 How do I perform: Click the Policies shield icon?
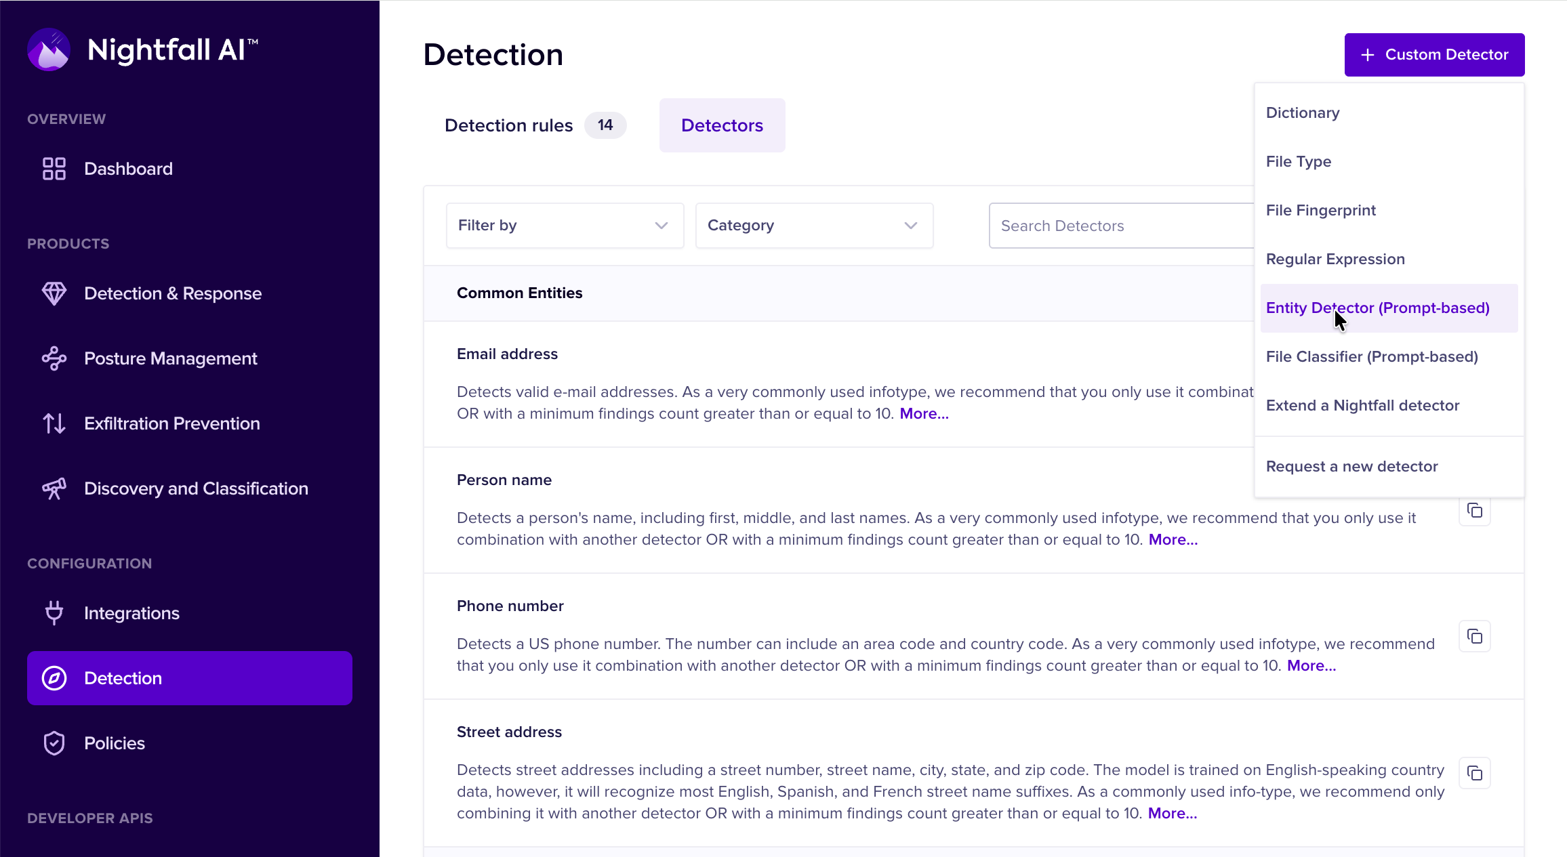click(x=54, y=743)
